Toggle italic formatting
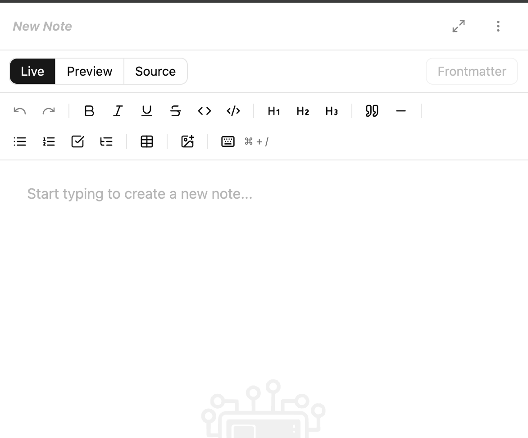This screenshot has height=438, width=528. tap(118, 111)
